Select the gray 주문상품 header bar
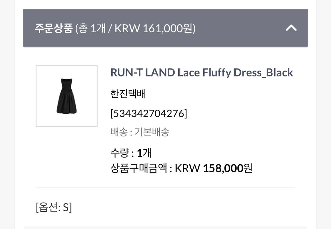The width and height of the screenshot is (331, 229). (165, 28)
